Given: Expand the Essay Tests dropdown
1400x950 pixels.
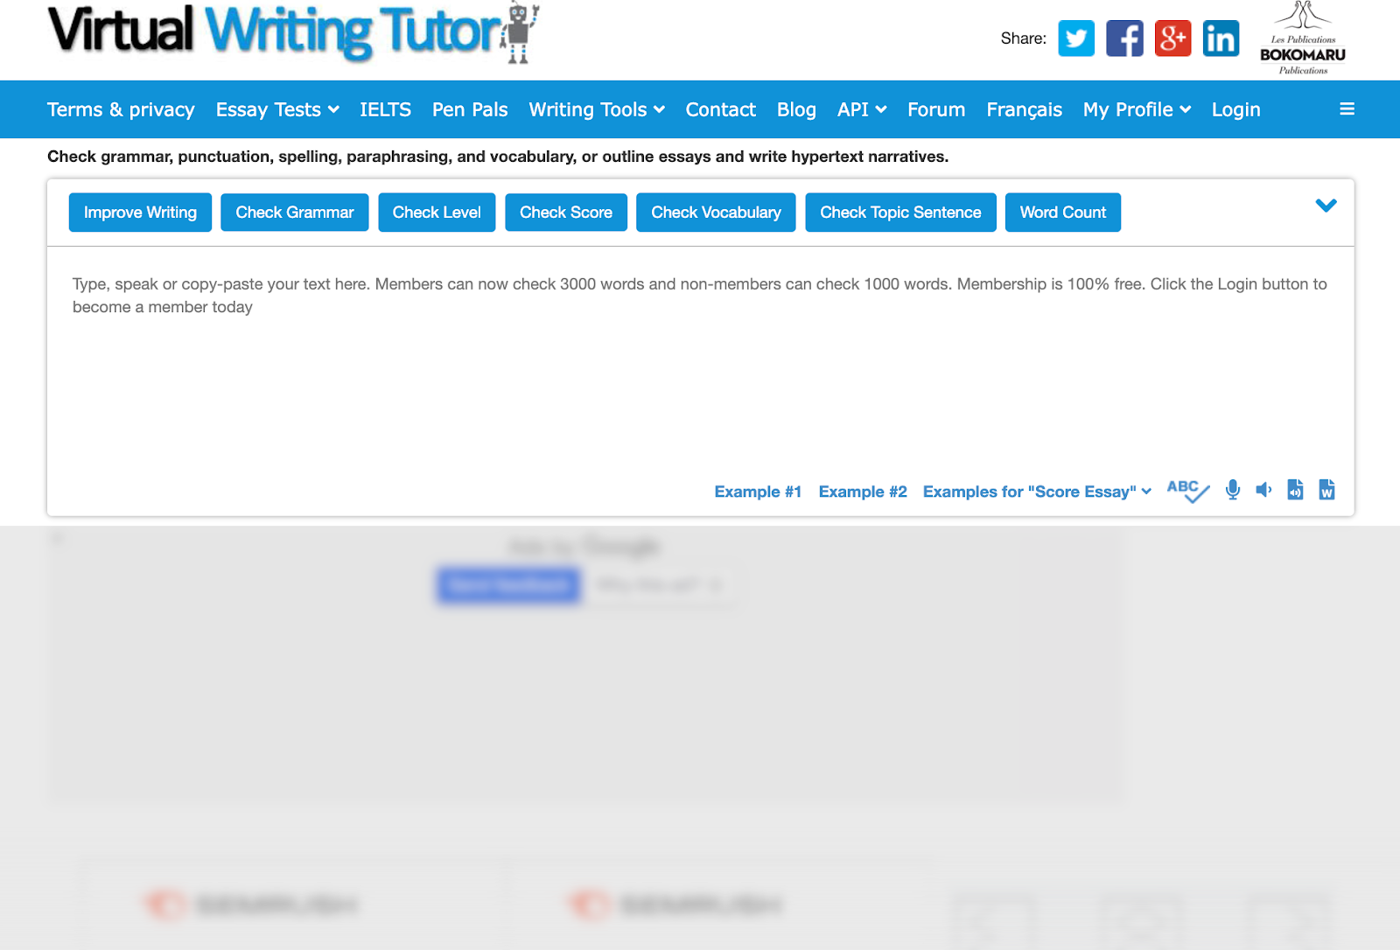Looking at the screenshot, I should pyautogui.click(x=277, y=109).
